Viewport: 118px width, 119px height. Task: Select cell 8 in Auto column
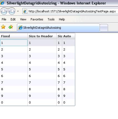pyautogui.click(x=69, y=89)
